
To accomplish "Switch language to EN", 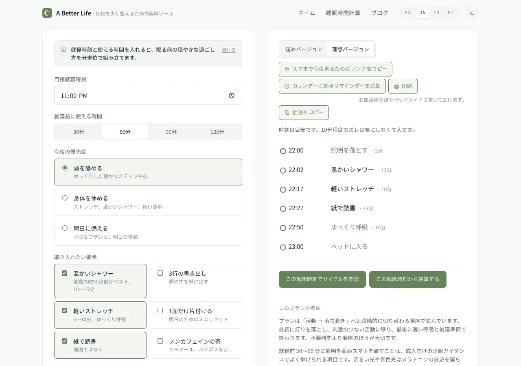I will coord(408,13).
